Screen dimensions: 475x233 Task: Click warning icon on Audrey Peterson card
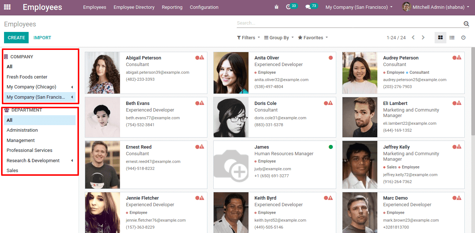tap(459, 58)
